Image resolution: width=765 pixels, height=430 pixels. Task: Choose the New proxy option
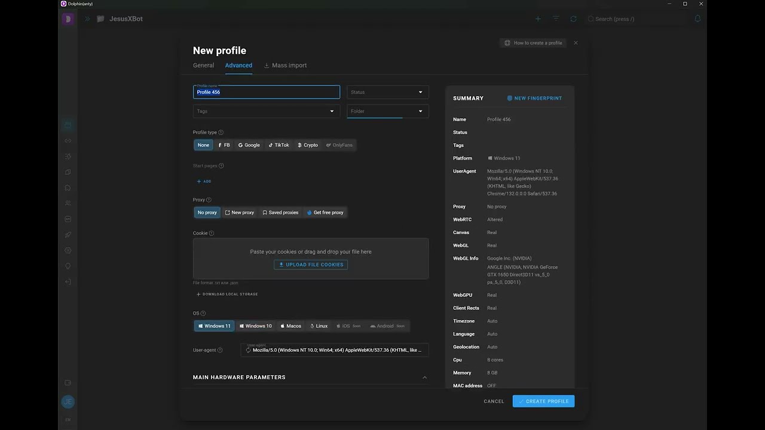[x=240, y=213]
